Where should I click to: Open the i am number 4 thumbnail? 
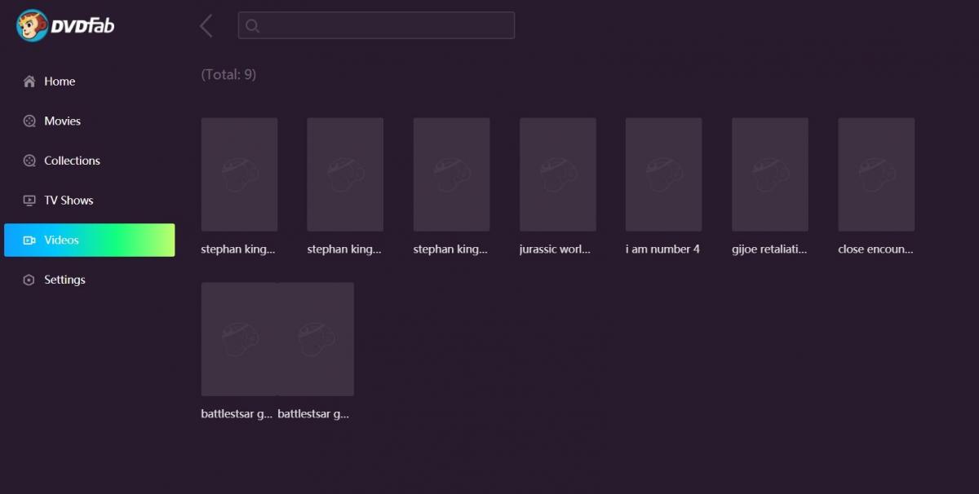coord(664,174)
